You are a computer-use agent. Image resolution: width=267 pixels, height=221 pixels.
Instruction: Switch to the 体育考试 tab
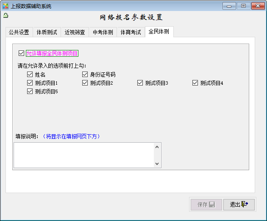pos(131,32)
